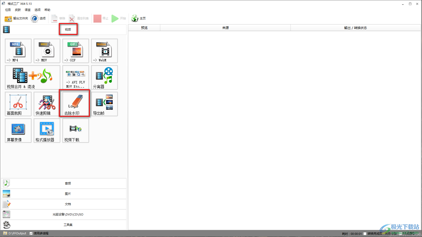Expand the 文档 document category
422x237 pixels.
pos(64,204)
